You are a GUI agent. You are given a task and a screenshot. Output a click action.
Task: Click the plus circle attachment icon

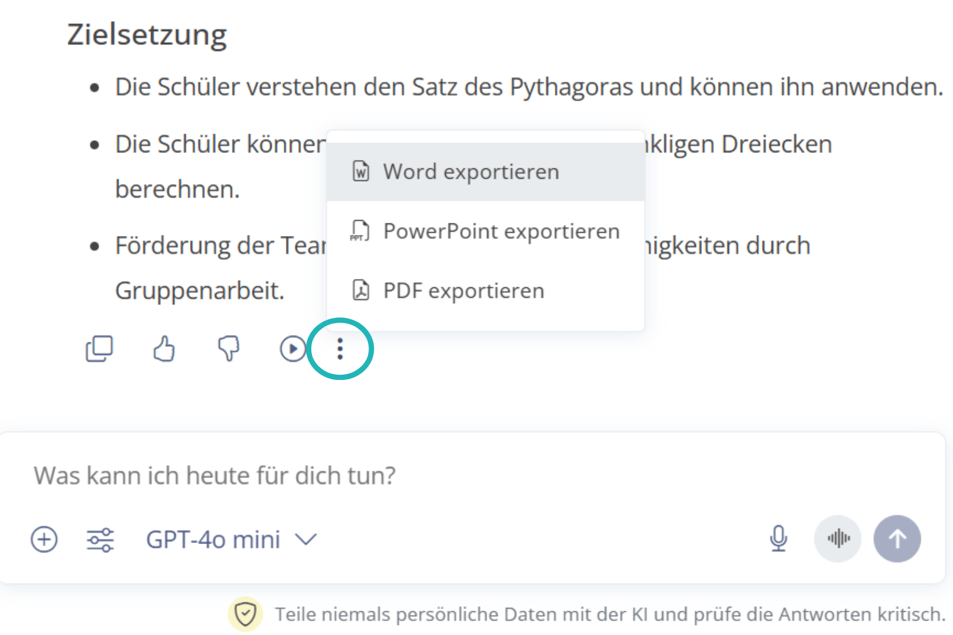pyautogui.click(x=44, y=539)
